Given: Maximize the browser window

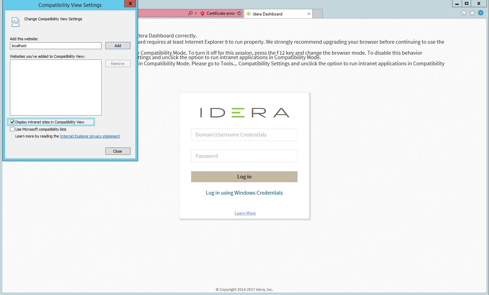Looking at the screenshot, I should 467,3.
